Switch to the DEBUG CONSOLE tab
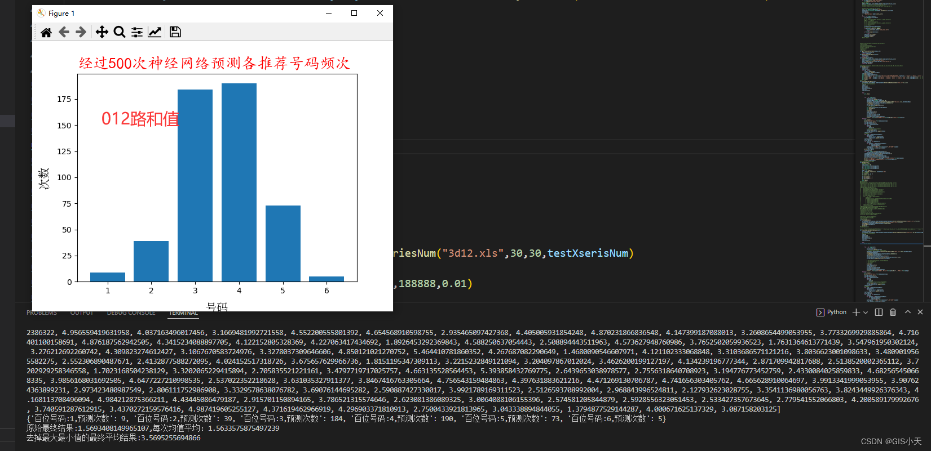Screen dimensions: 931x451 coord(131,312)
